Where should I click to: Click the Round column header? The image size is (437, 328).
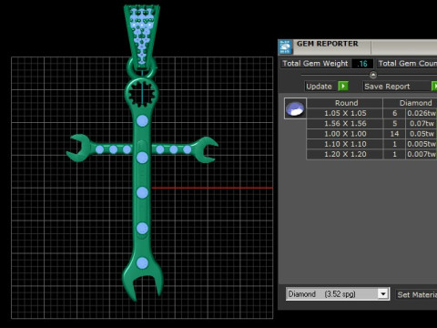tap(345, 103)
